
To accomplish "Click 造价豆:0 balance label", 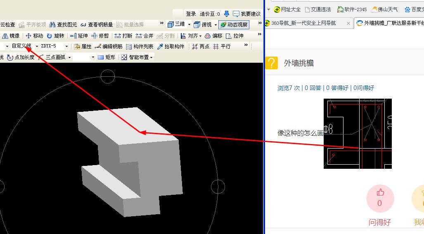I will pos(210,14).
